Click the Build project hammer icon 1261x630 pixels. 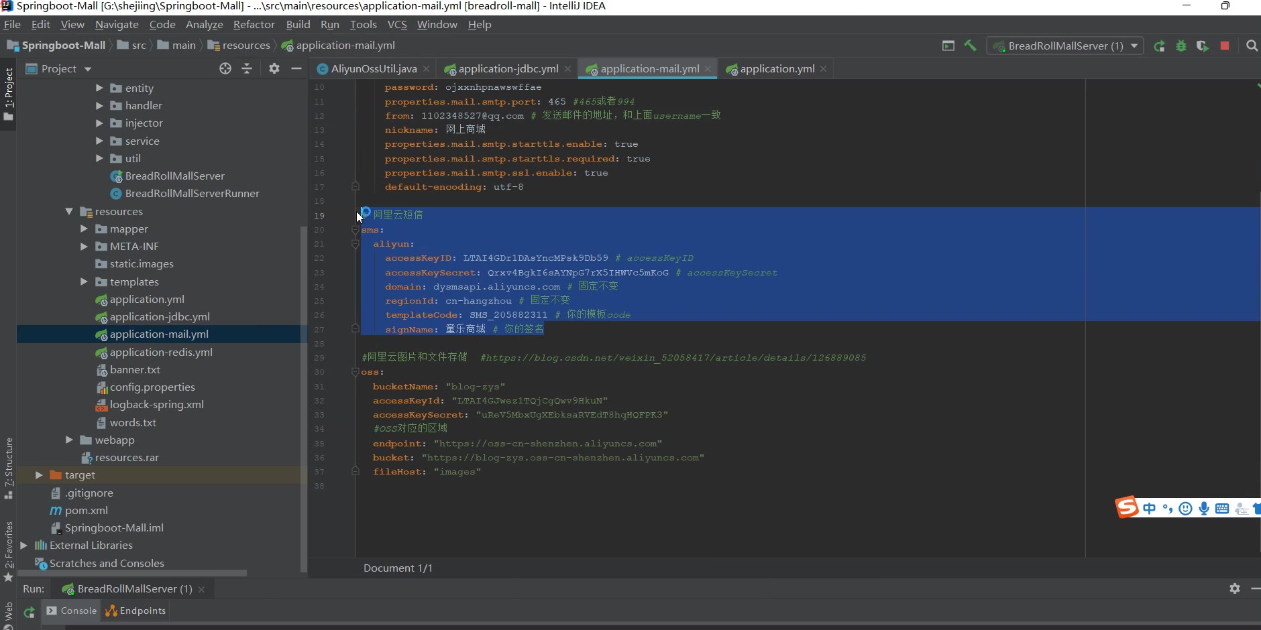pyautogui.click(x=970, y=46)
